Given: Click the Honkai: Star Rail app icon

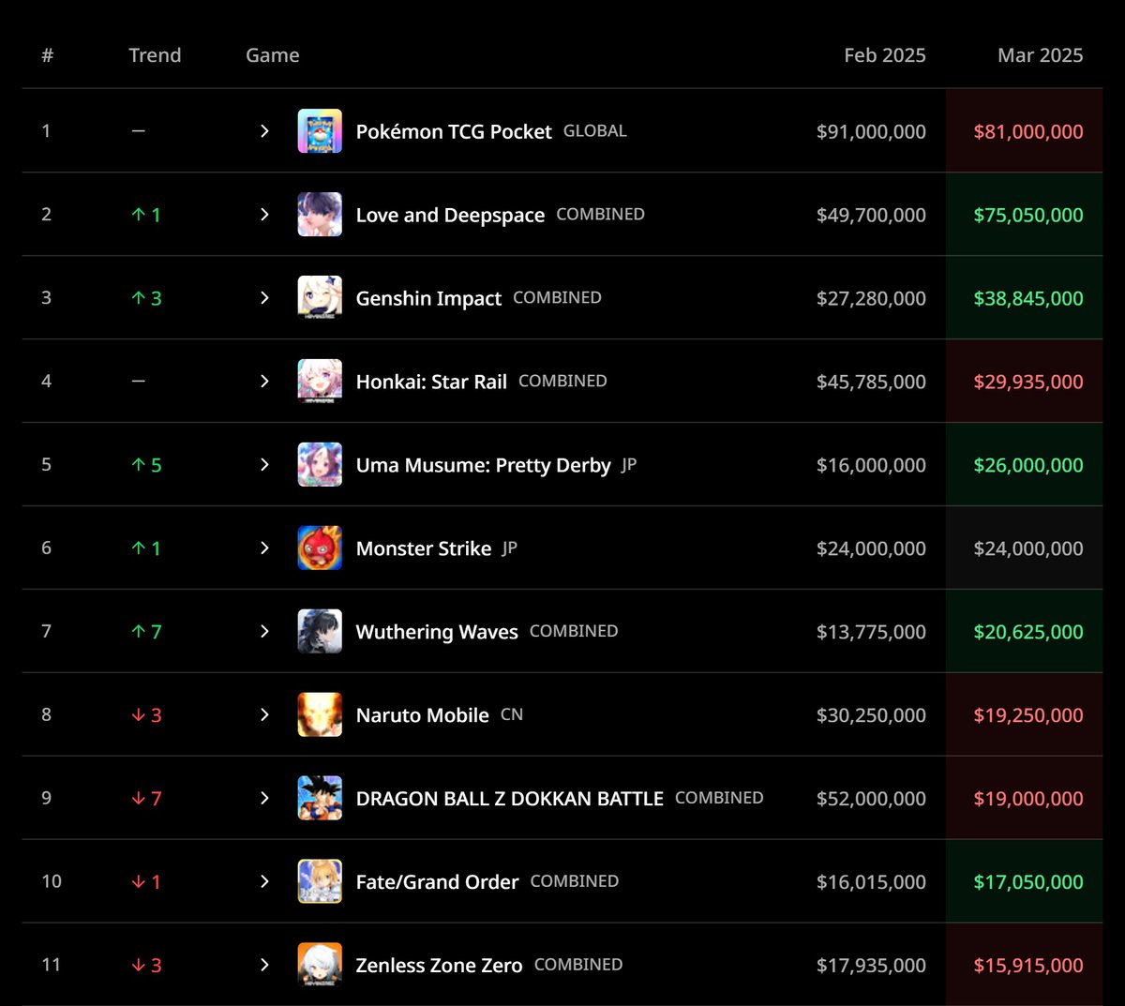Looking at the screenshot, I should 320,382.
